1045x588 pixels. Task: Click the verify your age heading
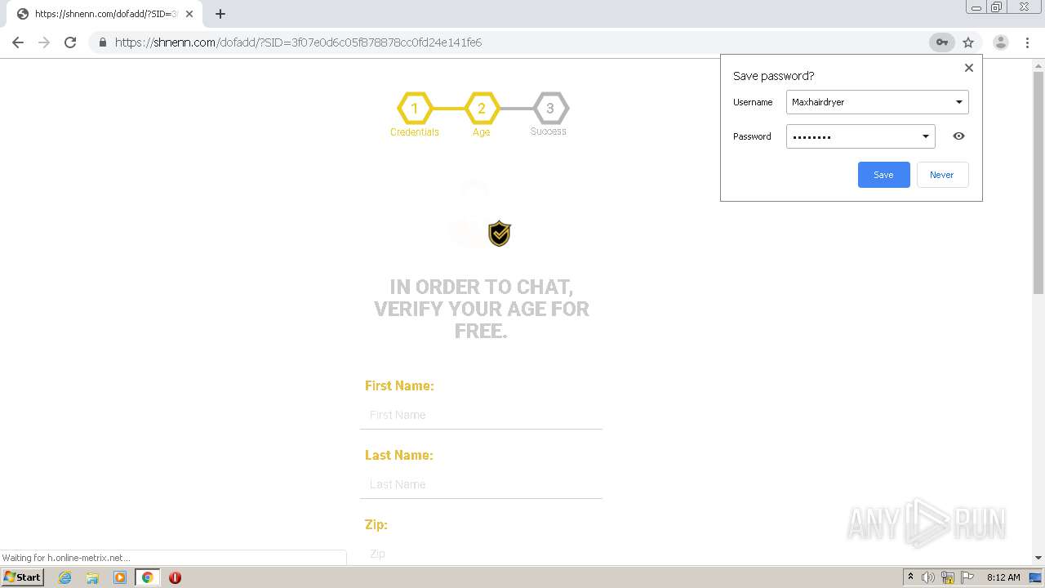pyautogui.click(x=482, y=309)
